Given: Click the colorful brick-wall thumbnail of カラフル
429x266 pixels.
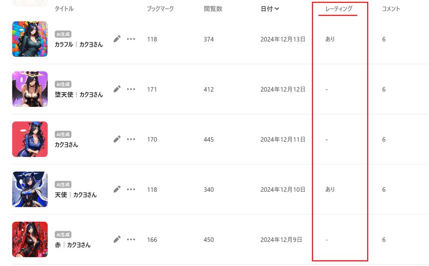Looking at the screenshot, I should [x=30, y=39].
